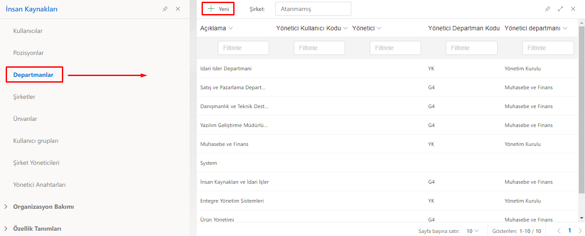The image size is (585, 236).
Task: Select Pozisyonlar in sidebar
Action: (29, 53)
